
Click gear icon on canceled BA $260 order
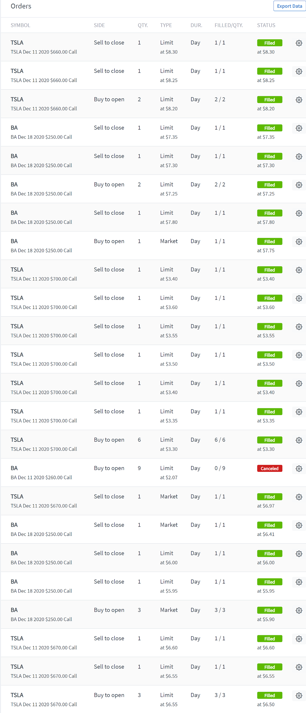[x=299, y=468]
